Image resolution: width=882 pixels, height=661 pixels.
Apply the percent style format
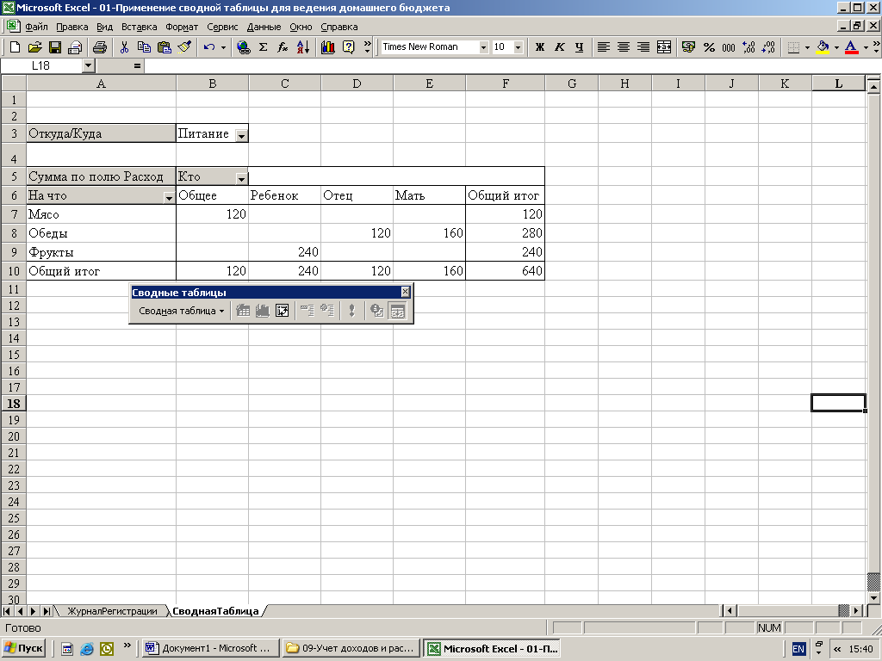click(709, 47)
